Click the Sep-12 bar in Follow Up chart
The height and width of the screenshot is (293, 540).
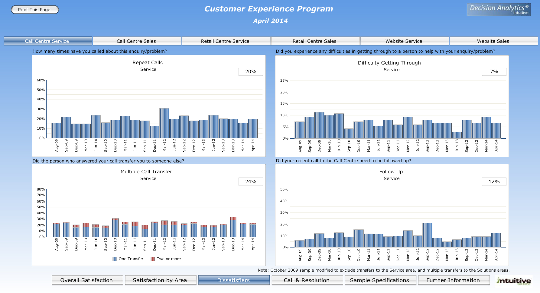[427, 235]
